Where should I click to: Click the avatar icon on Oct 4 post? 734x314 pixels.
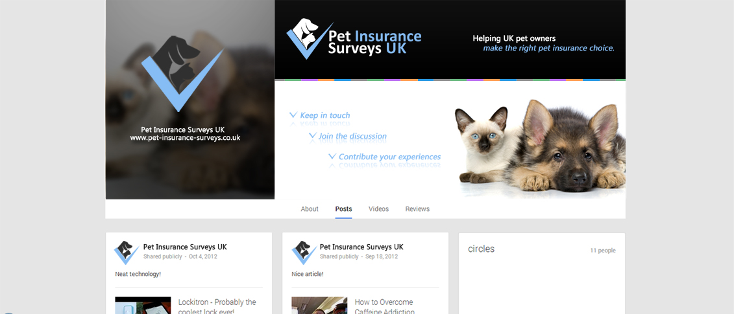click(127, 252)
